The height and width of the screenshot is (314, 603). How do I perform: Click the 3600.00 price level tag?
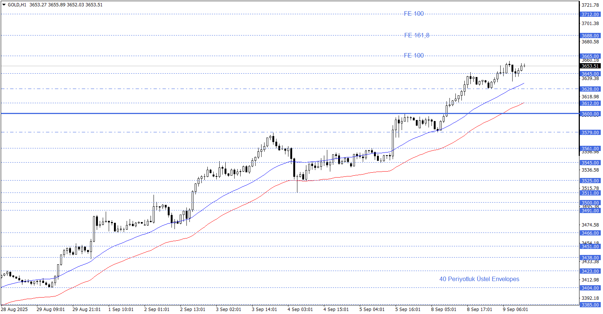[x=590, y=114]
